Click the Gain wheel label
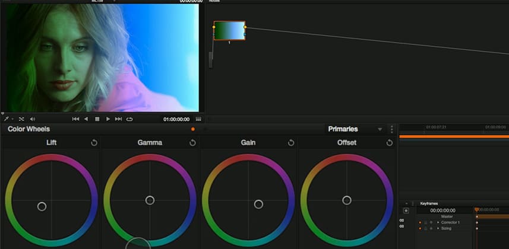 click(248, 143)
